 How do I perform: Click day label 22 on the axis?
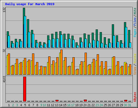coord(93,105)
